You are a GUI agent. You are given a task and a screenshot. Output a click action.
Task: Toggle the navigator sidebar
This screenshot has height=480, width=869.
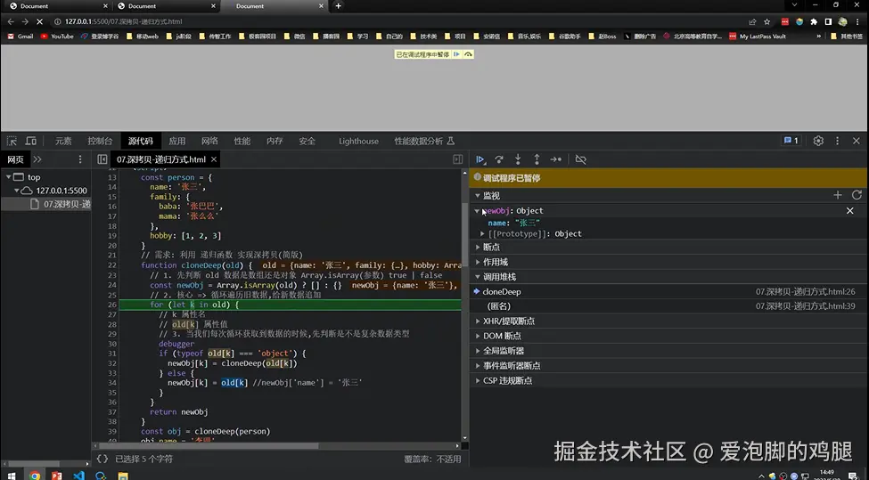[102, 159]
